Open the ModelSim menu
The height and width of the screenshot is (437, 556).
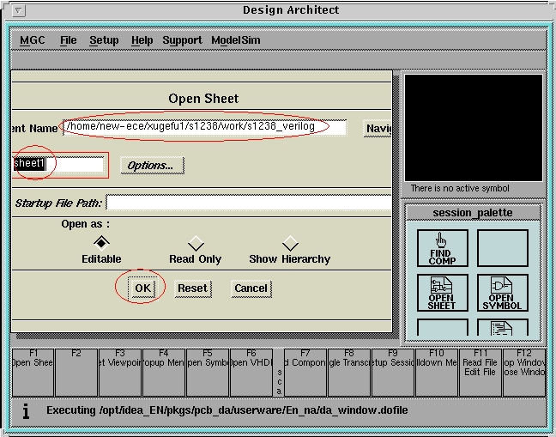pos(236,40)
